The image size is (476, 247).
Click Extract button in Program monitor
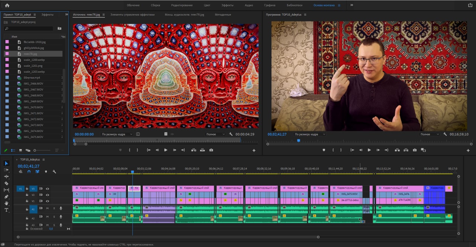[406, 150]
